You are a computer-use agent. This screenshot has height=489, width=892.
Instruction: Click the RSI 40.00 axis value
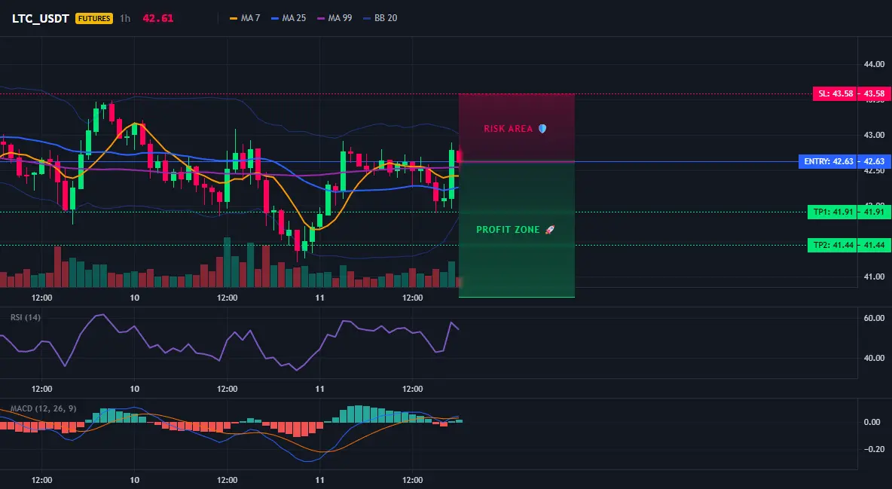(874, 357)
